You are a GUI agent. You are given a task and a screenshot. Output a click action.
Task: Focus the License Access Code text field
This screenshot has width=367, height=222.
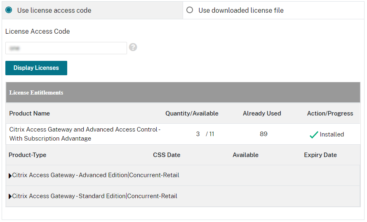coord(66,48)
